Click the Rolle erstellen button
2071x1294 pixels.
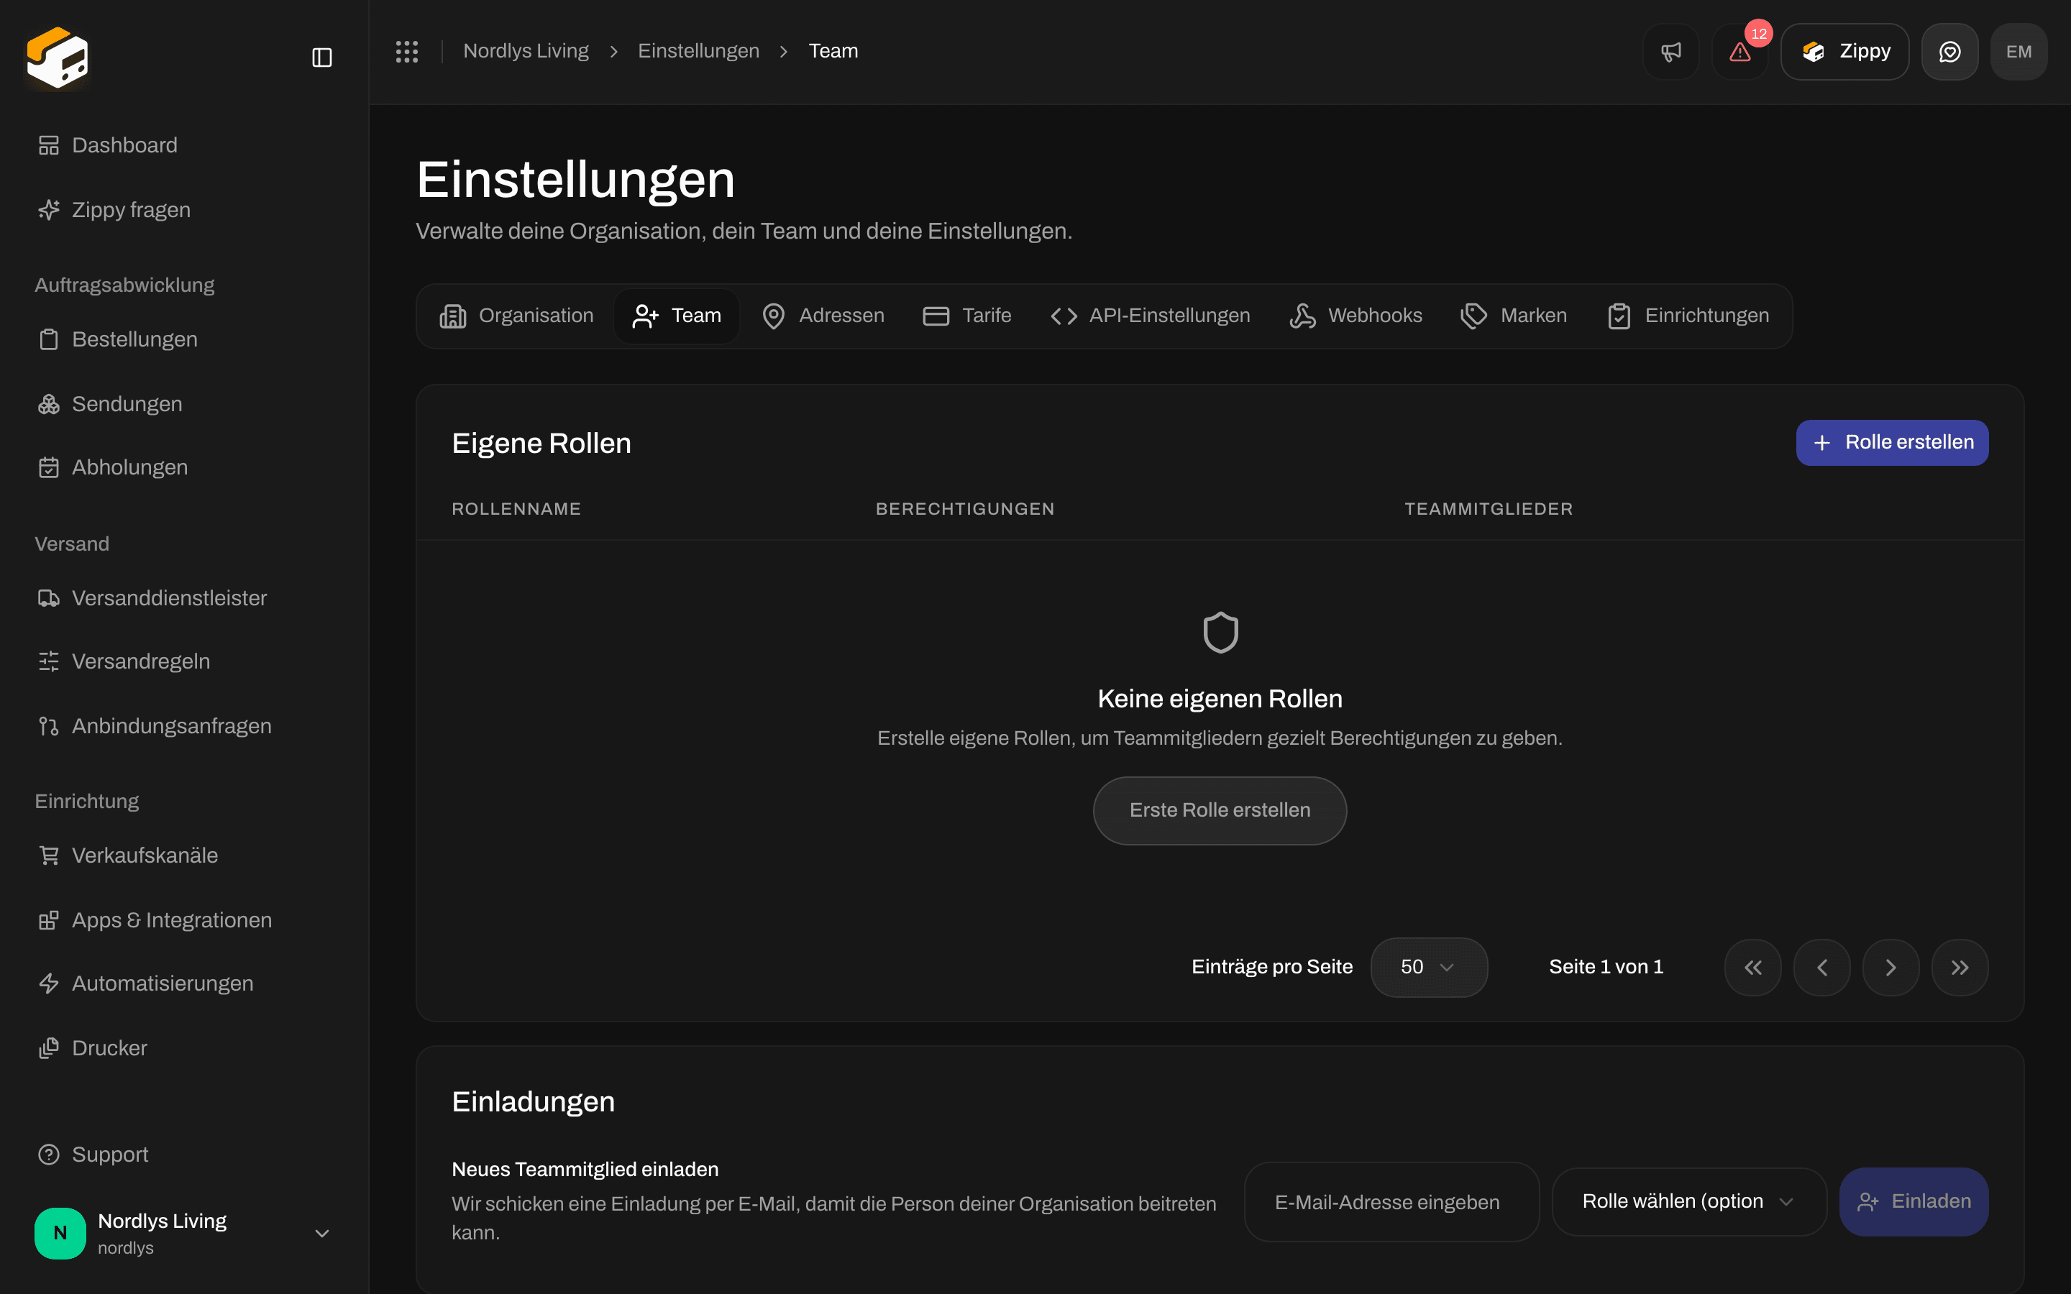tap(1891, 442)
